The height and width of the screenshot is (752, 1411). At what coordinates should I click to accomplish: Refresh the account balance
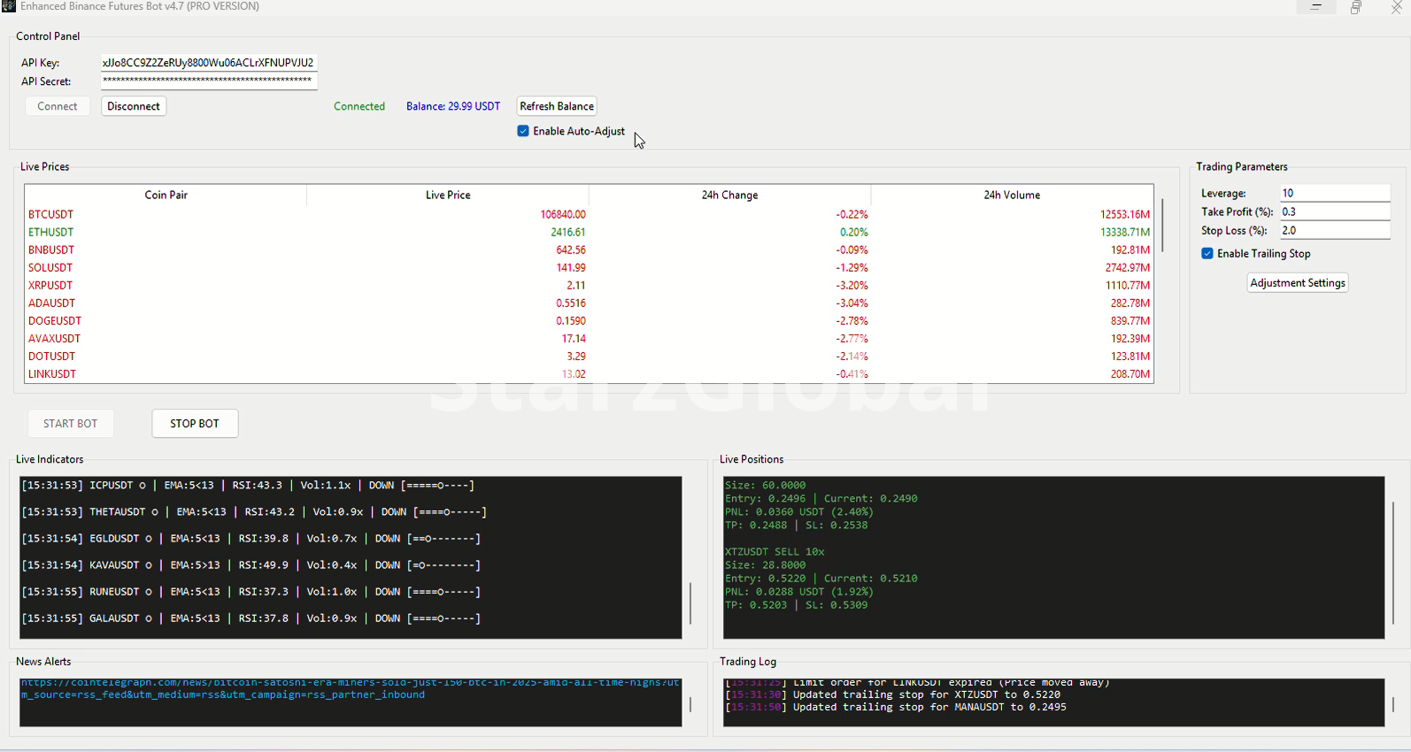[557, 106]
